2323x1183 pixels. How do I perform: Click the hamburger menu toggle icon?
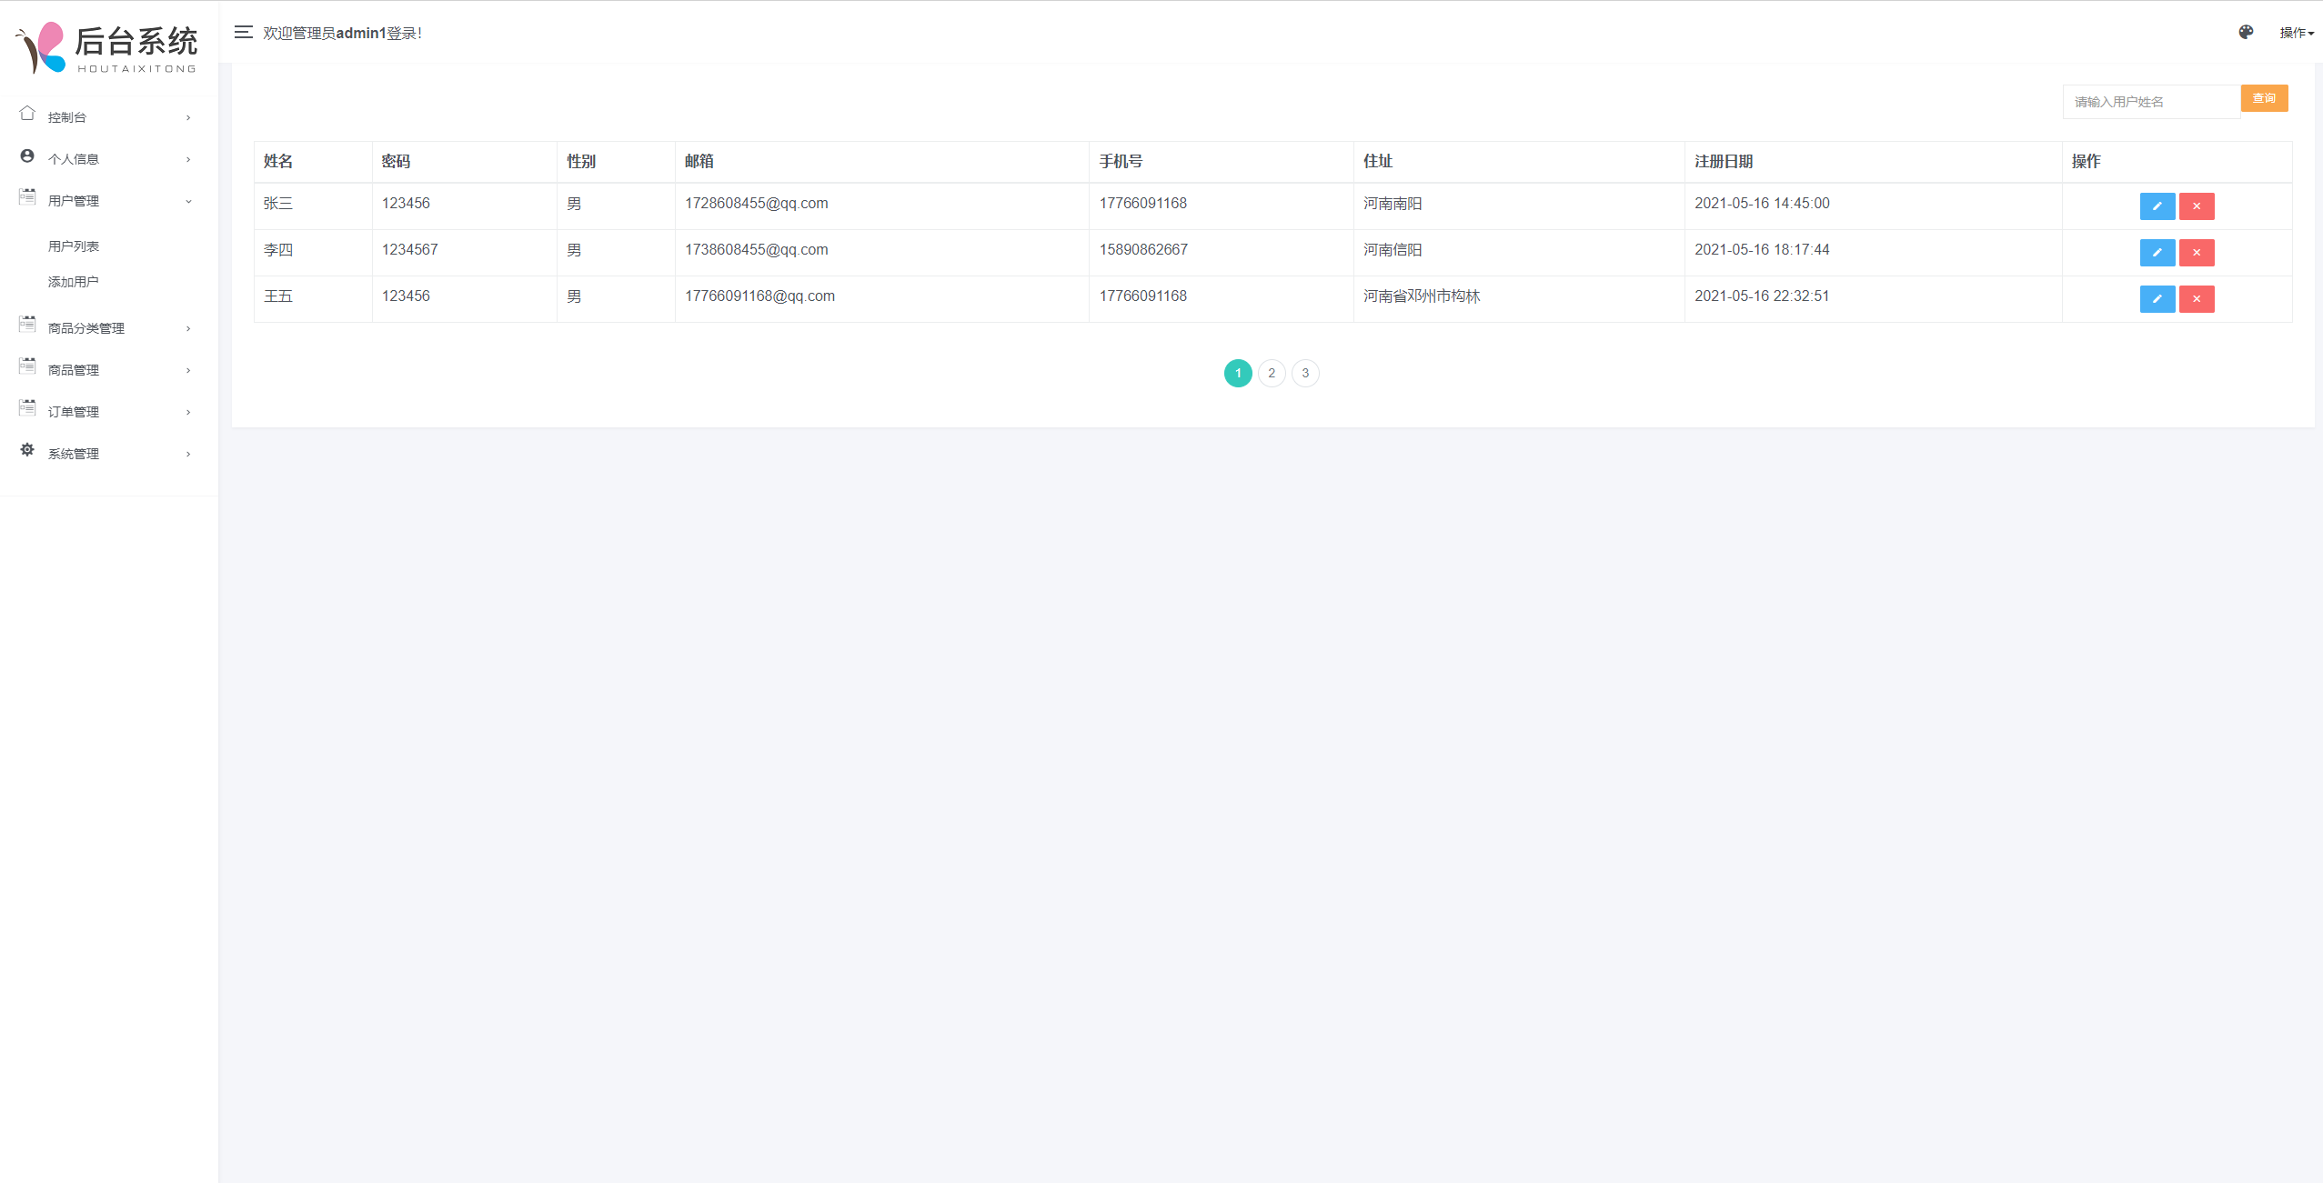pyautogui.click(x=243, y=33)
